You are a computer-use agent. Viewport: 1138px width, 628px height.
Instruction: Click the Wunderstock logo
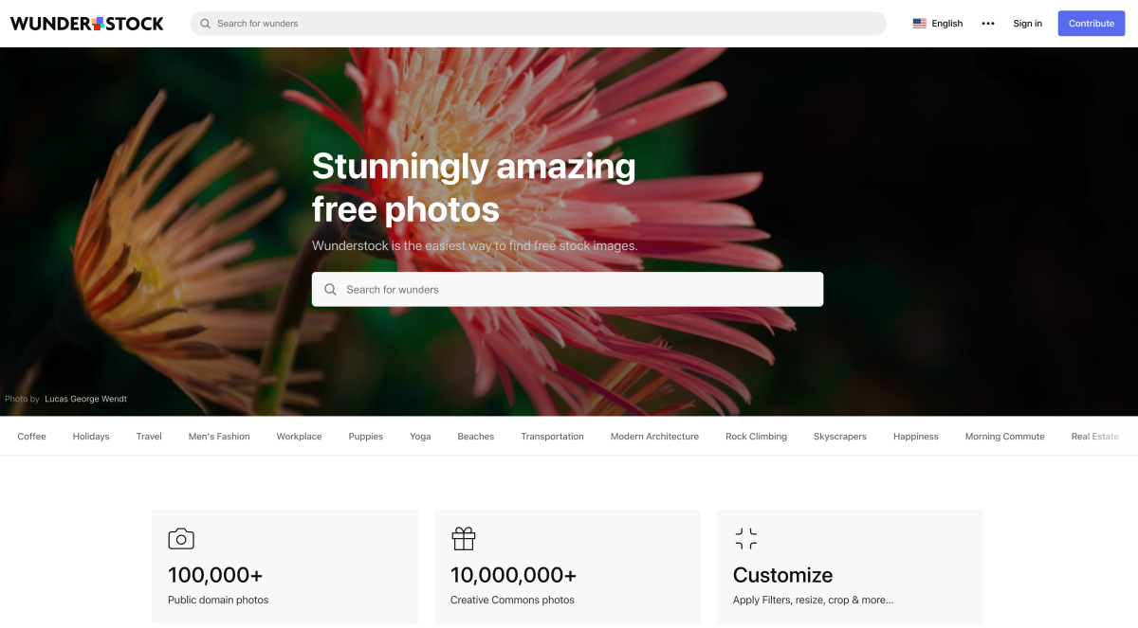87,24
